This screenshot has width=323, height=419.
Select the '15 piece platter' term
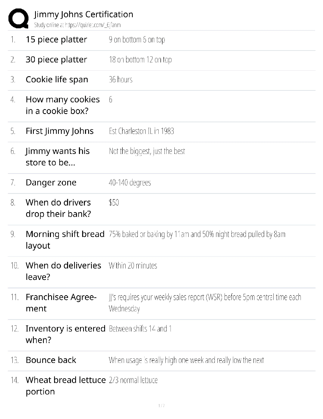coord(56,40)
